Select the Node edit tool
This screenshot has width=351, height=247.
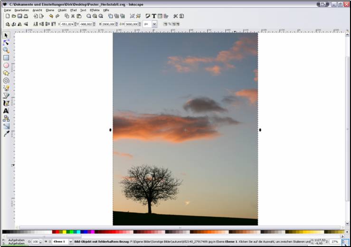6,42
